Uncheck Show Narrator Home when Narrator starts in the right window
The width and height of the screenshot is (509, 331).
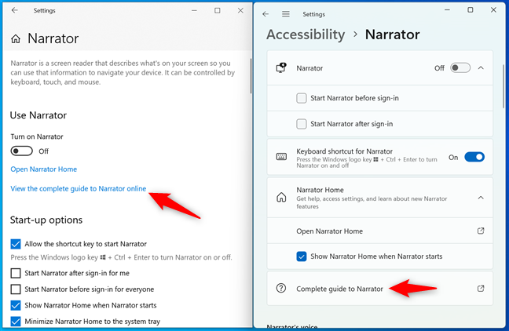(302, 256)
